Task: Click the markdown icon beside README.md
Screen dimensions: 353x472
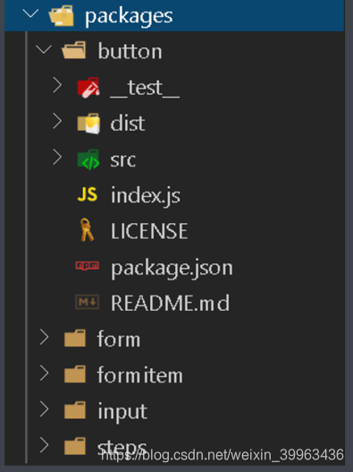Action: 87,302
